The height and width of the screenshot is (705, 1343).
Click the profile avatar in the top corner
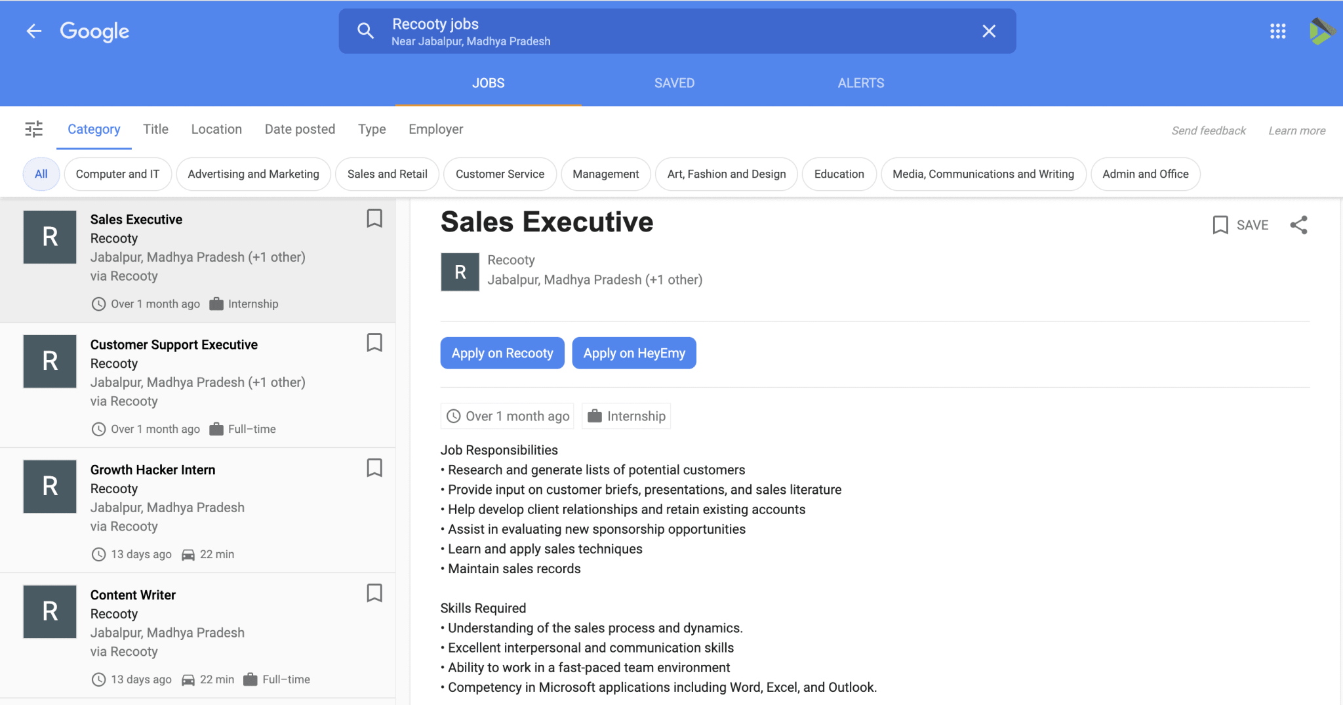point(1323,31)
